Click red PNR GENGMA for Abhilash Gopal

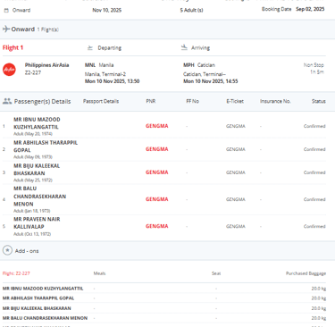[x=157, y=149]
